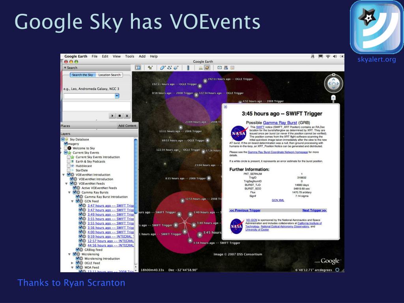Click the zoom slider top button
The width and height of the screenshot is (404, 303).
coord(333,98)
